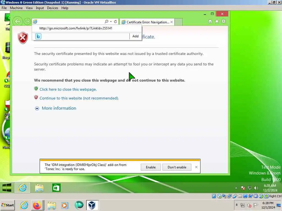Open a new blank IE tab
The image size is (282, 211).
(178, 22)
